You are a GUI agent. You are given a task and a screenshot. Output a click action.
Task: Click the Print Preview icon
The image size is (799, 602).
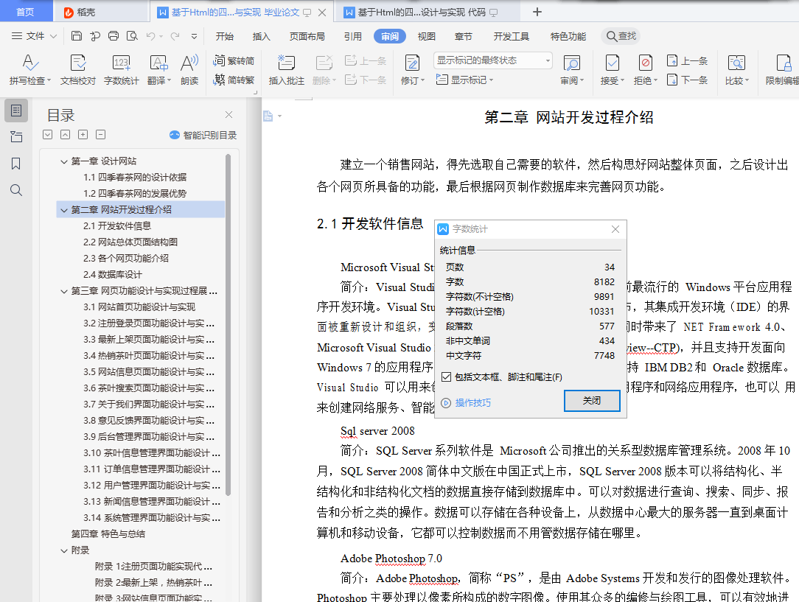[132, 35]
